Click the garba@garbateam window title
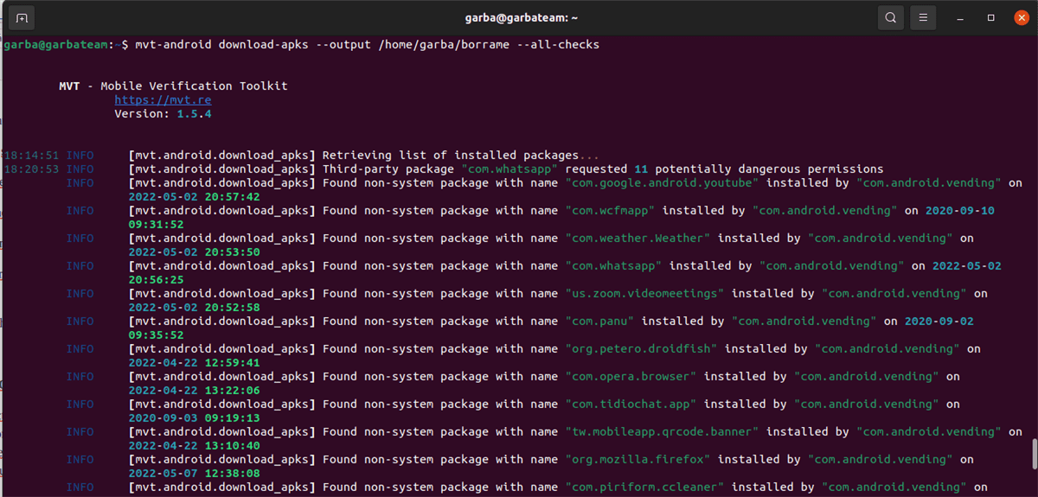The width and height of the screenshot is (1038, 497). coord(520,17)
